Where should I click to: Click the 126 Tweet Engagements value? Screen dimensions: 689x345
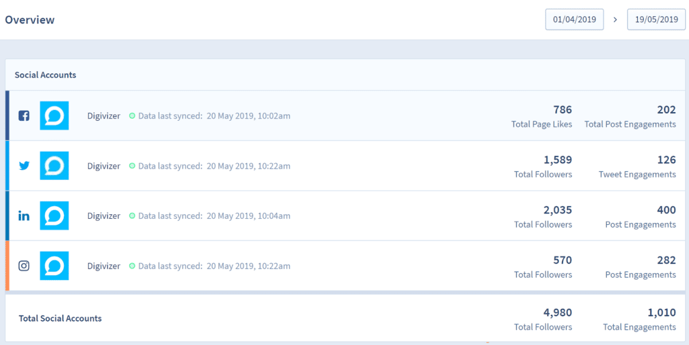666,160
